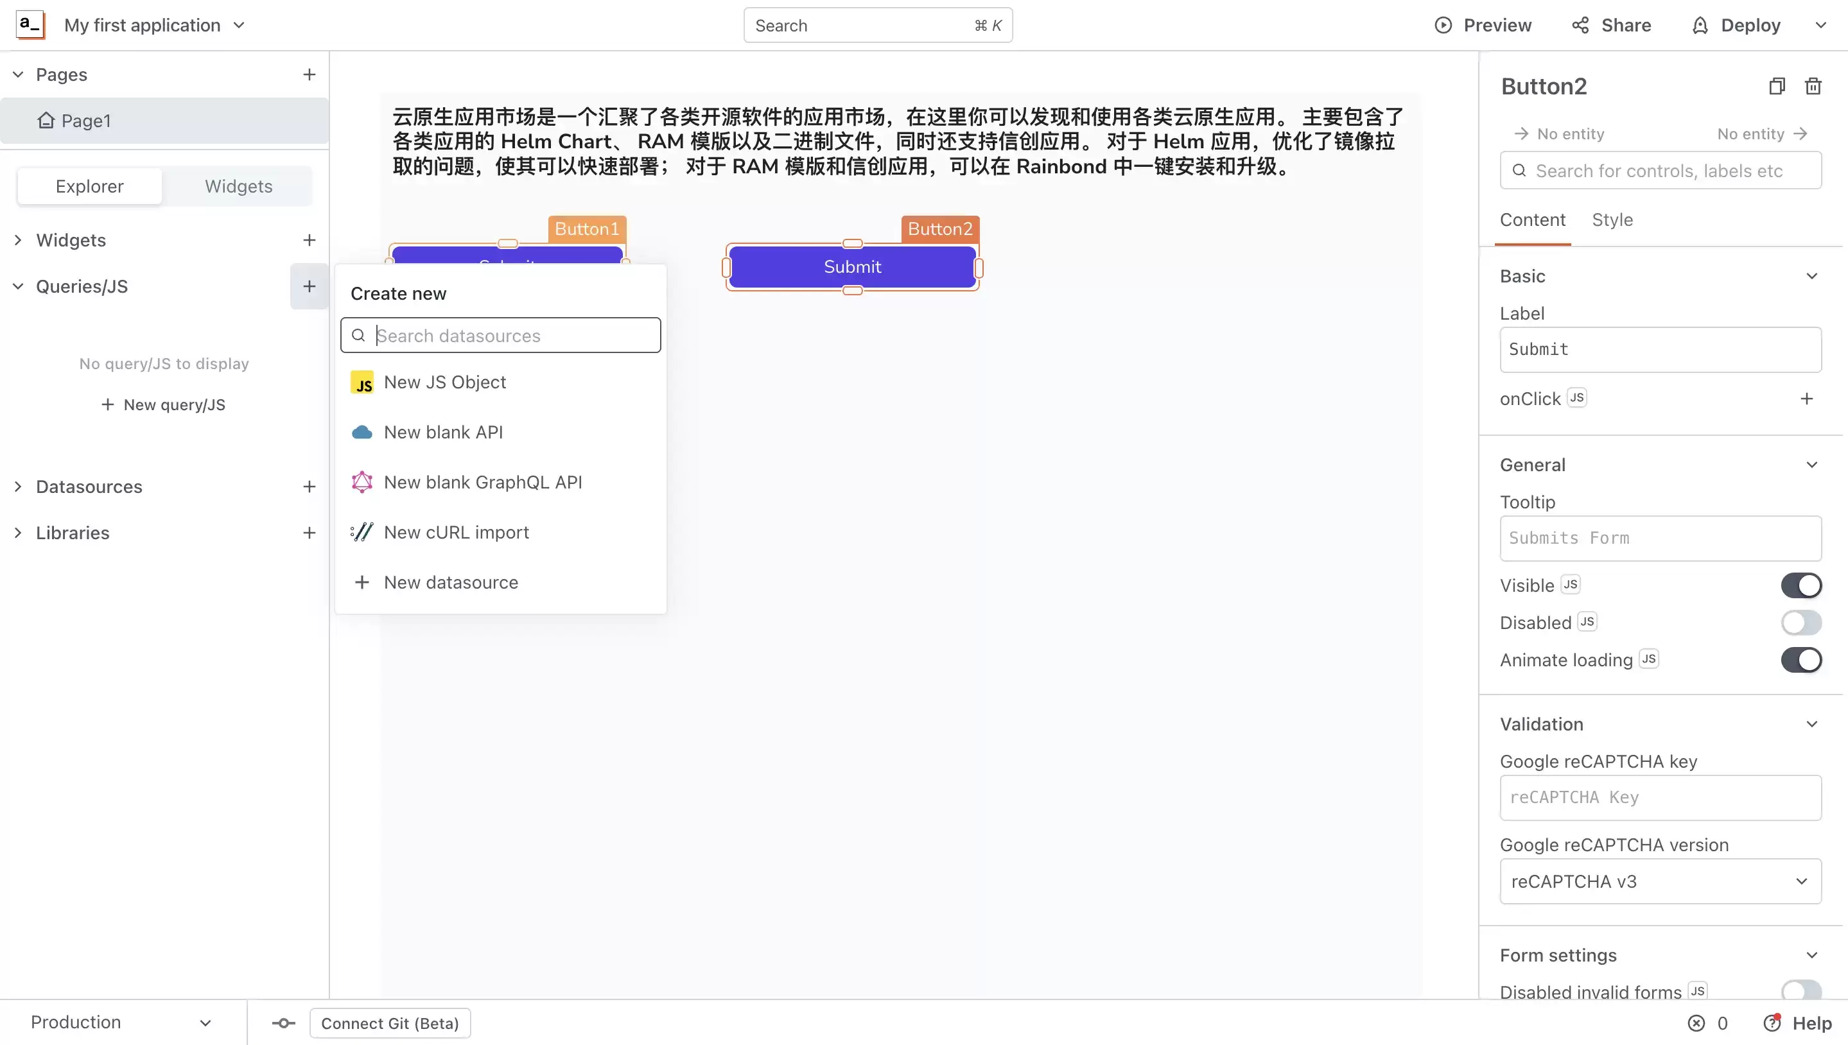
Task: Click Connect Git (Beta) button
Action: pyautogui.click(x=390, y=1023)
